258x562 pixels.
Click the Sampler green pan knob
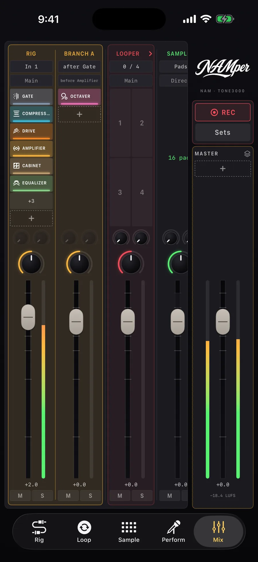click(x=178, y=264)
